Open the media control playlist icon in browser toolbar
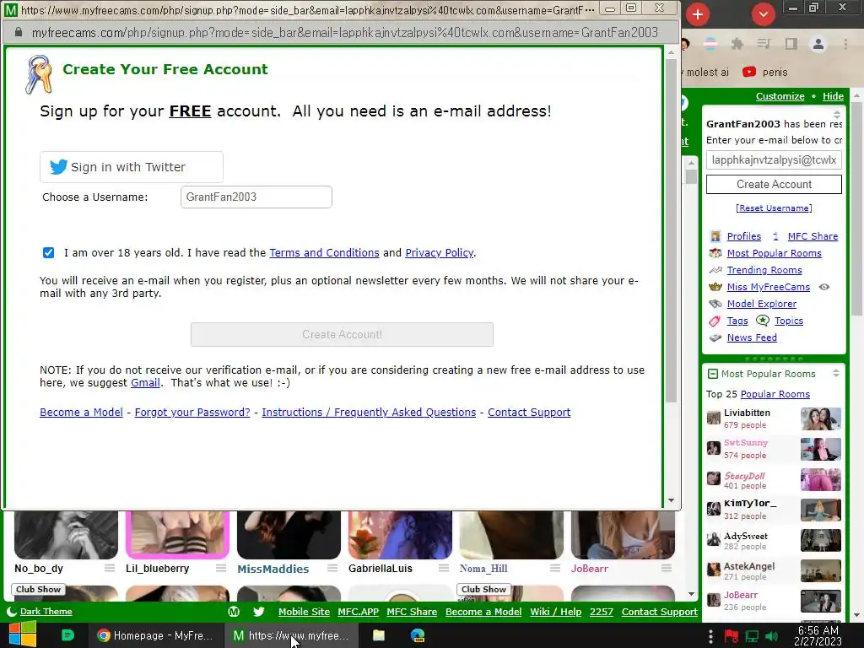864x648 pixels. [764, 44]
